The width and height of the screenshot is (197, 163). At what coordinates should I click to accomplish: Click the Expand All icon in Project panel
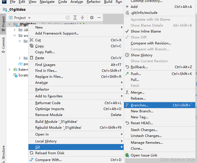(x=75, y=18)
